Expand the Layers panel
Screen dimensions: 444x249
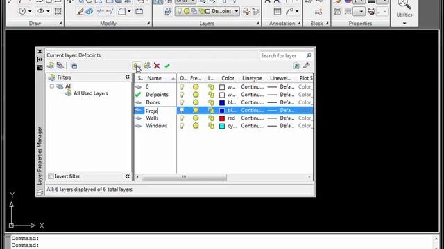click(257, 24)
